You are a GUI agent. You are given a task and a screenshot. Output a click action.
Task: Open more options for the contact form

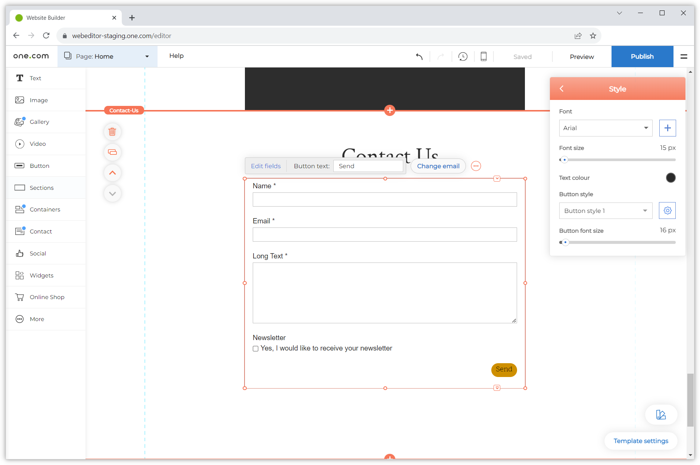[476, 166]
